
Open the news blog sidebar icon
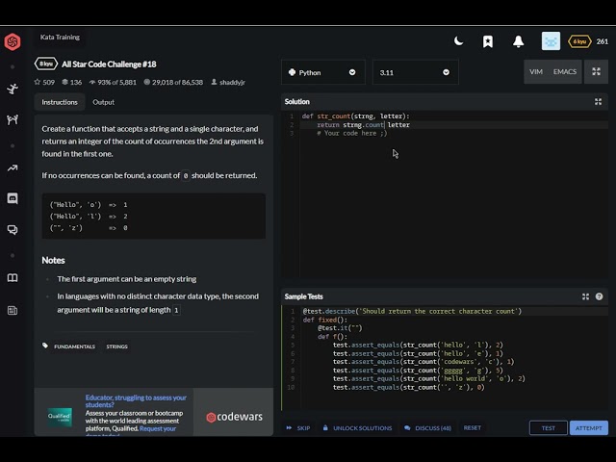(x=13, y=310)
